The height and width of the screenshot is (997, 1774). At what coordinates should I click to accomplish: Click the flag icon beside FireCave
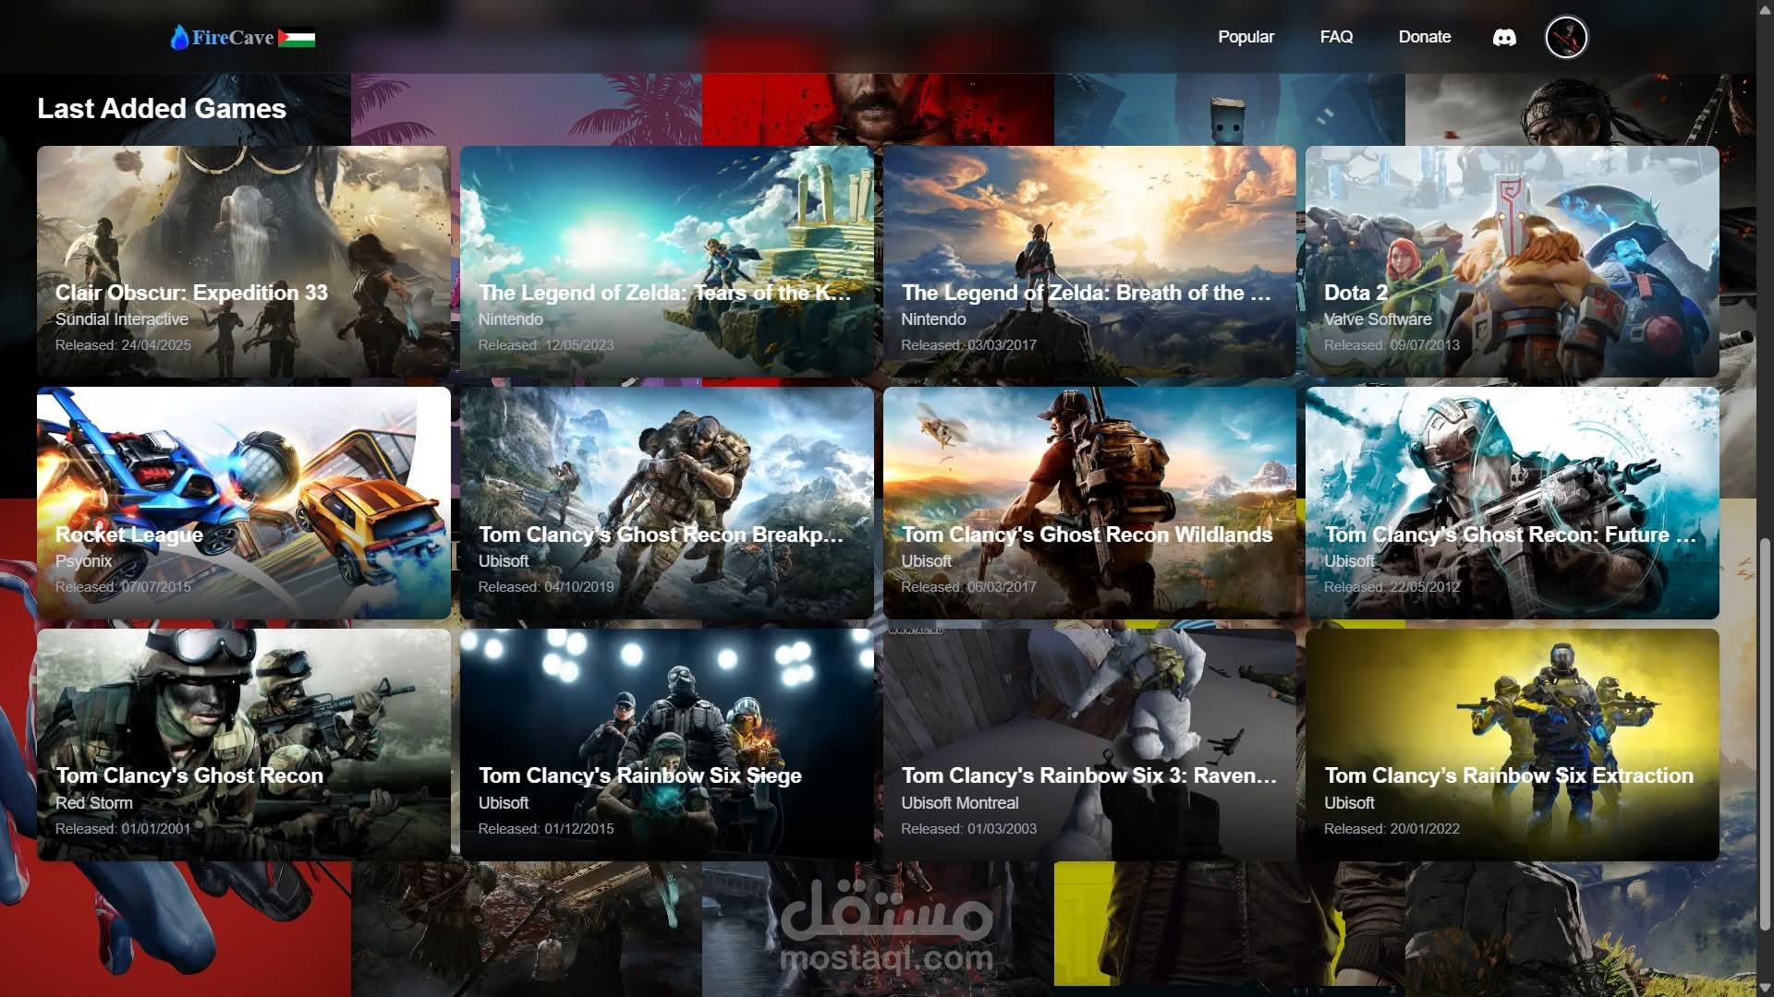[x=297, y=39]
